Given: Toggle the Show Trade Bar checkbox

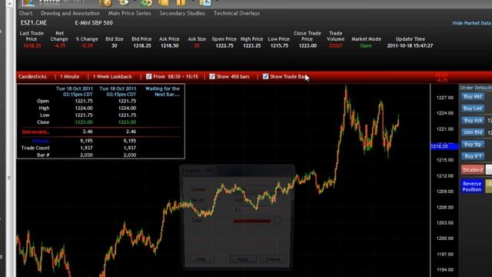Looking at the screenshot, I should (x=265, y=76).
